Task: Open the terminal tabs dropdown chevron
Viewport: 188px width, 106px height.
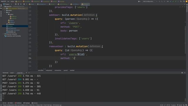Action: [x=29, y=73]
